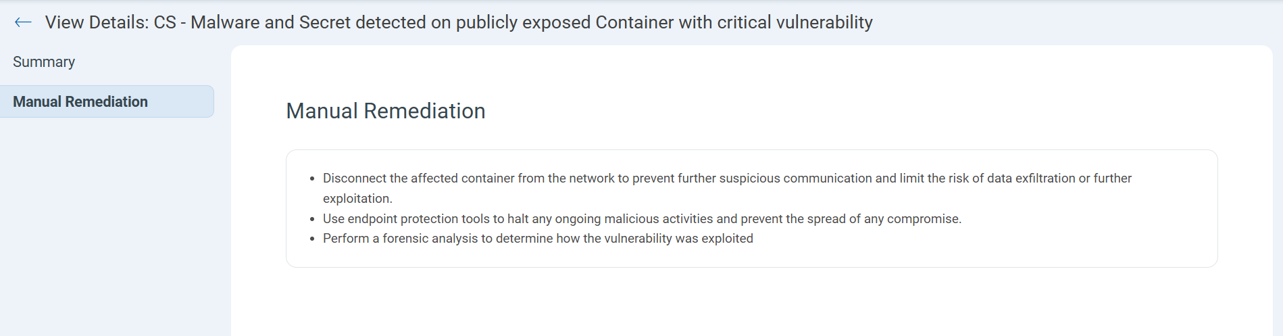The width and height of the screenshot is (1283, 336).
Task: Click the View Details page title text
Action: tap(459, 22)
